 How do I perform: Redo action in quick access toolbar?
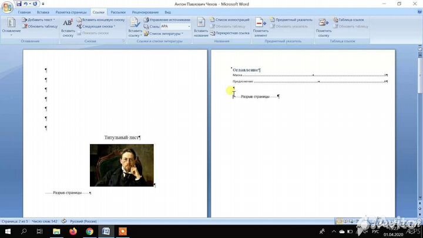35,4
